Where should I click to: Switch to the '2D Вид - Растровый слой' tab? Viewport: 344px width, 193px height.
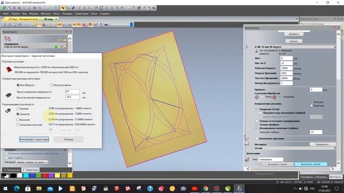tap(23, 19)
